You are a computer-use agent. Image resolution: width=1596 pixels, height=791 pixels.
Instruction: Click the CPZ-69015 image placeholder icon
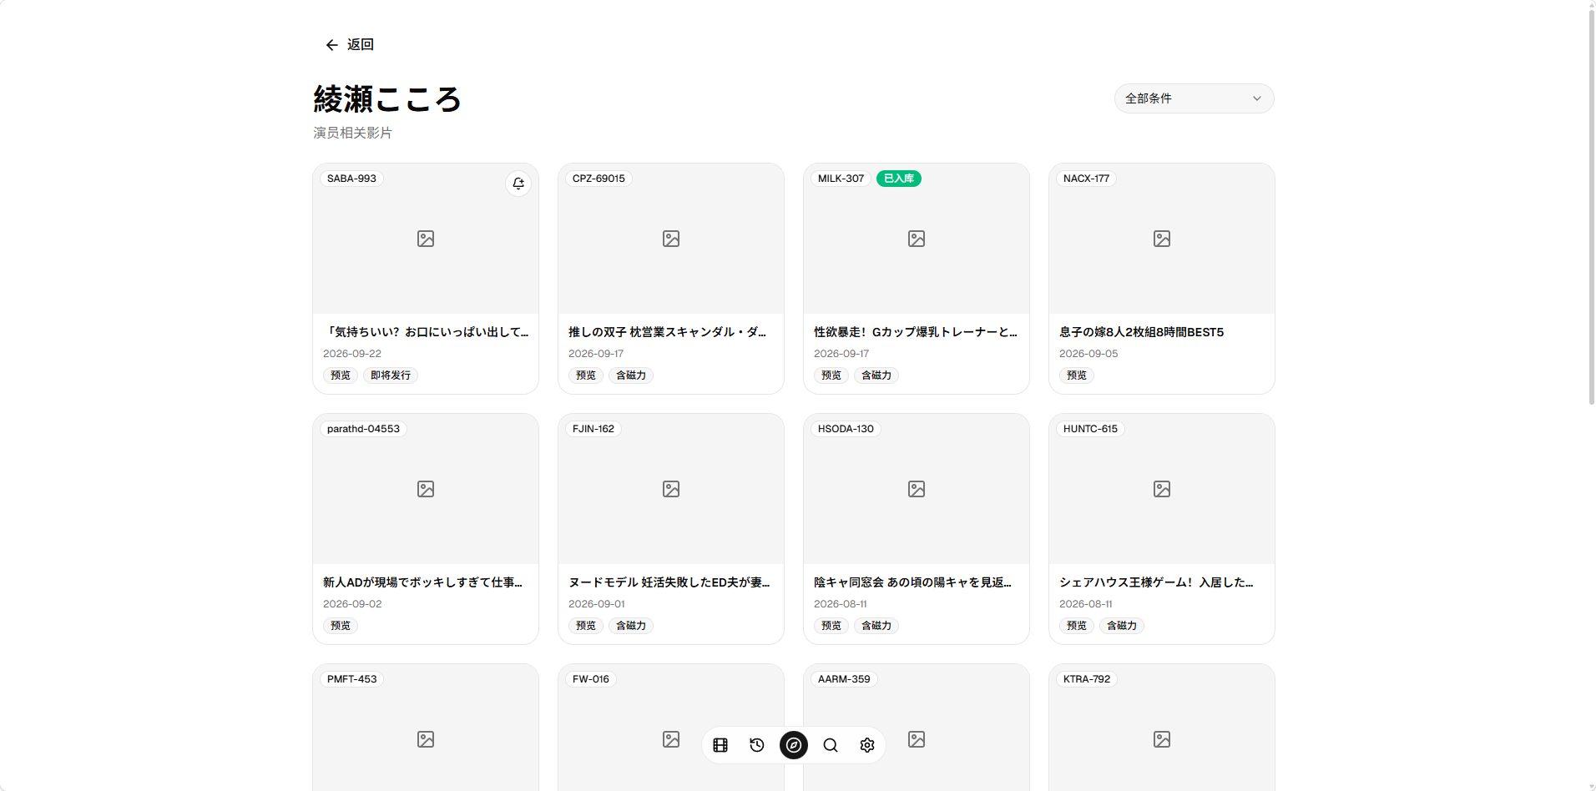671,239
